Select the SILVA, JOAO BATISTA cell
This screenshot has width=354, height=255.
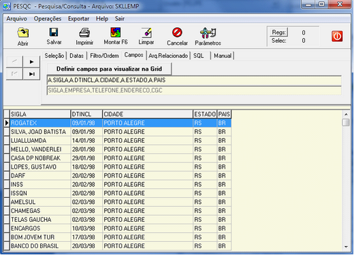(40, 132)
